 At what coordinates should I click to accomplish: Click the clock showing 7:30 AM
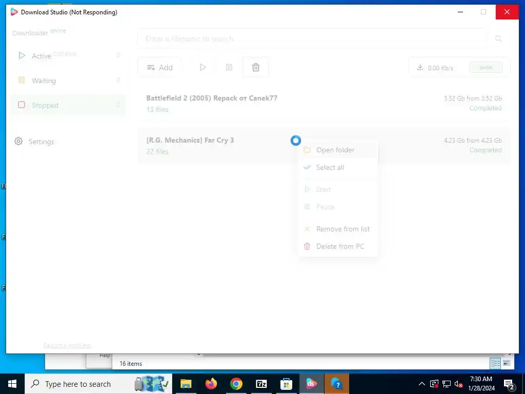(x=481, y=384)
